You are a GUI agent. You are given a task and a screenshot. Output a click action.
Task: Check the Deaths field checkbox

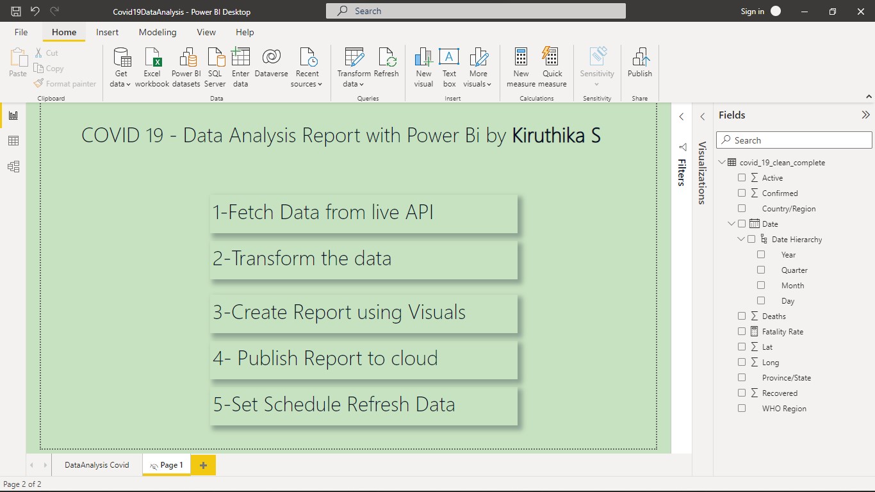pos(742,316)
